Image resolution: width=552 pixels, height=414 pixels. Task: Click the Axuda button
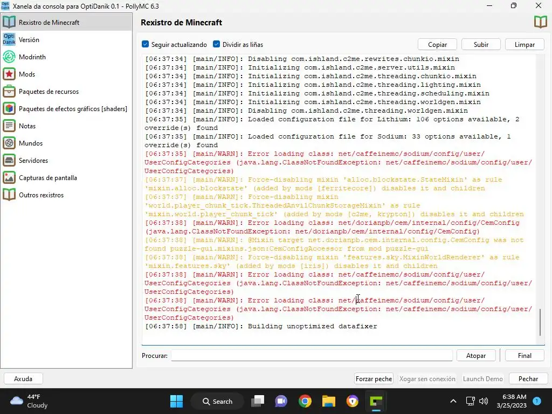click(x=23, y=379)
